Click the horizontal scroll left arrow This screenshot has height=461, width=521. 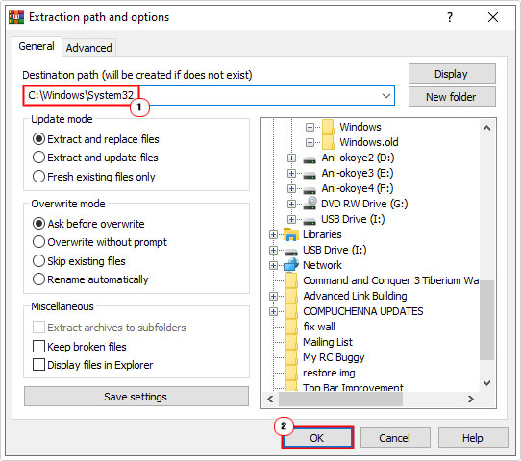pos(271,399)
